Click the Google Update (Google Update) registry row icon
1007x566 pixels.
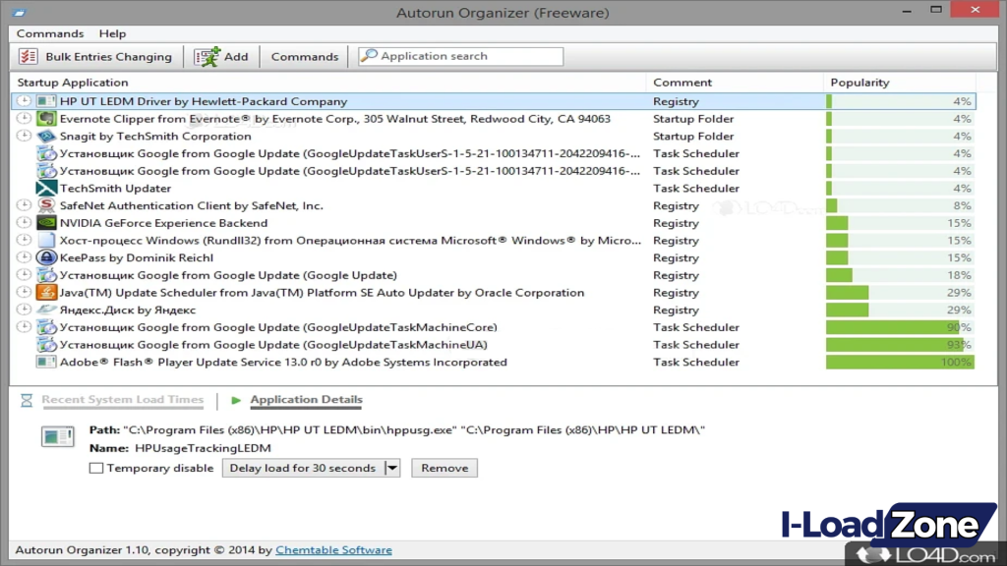(46, 275)
